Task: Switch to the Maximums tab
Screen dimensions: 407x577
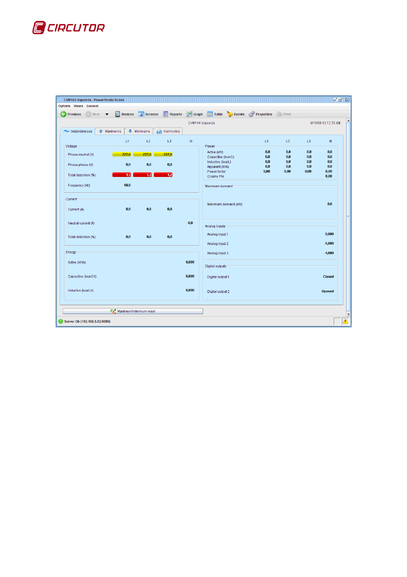Action: (x=110, y=131)
